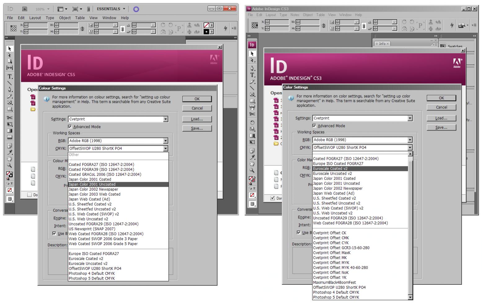Open the Settings dropdown in CS3 Color Settings

[410, 118]
